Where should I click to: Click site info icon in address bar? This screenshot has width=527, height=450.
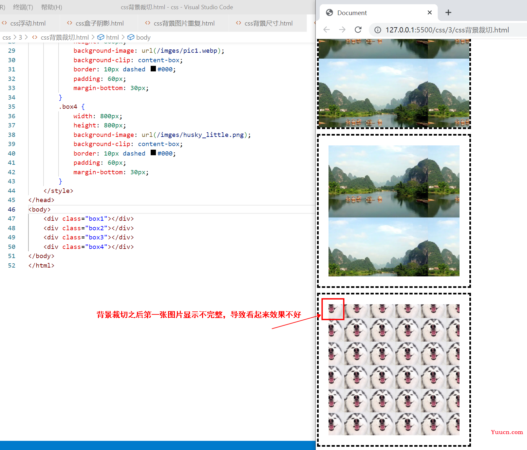tap(378, 30)
